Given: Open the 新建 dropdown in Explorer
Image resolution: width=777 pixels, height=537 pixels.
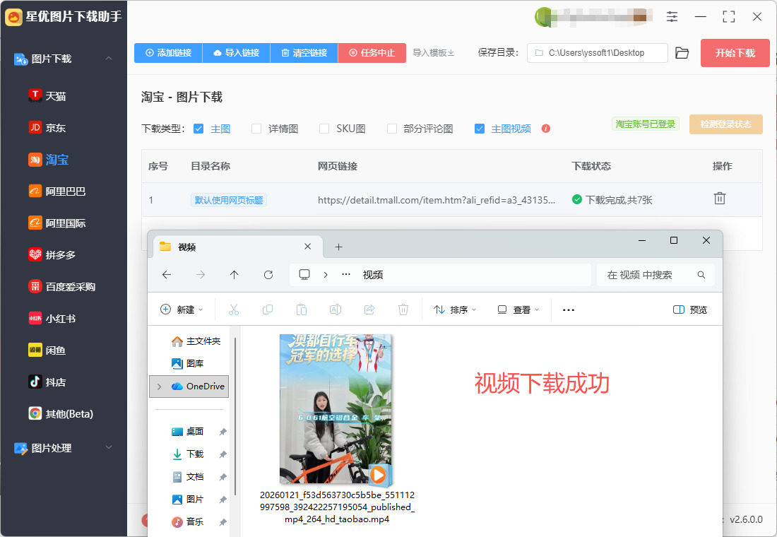Looking at the screenshot, I should pos(182,310).
